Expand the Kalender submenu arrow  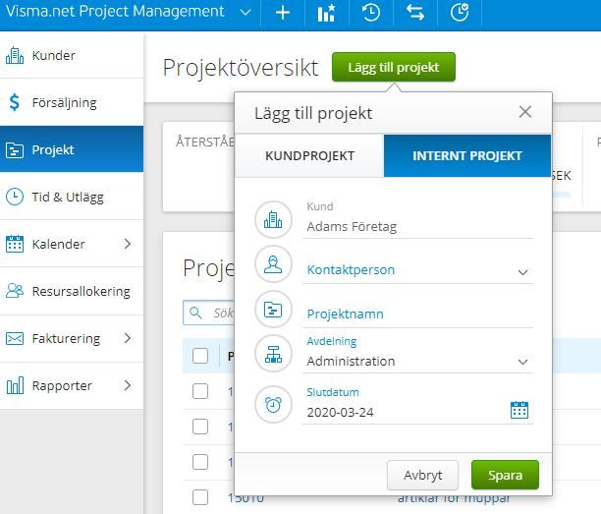pos(127,244)
